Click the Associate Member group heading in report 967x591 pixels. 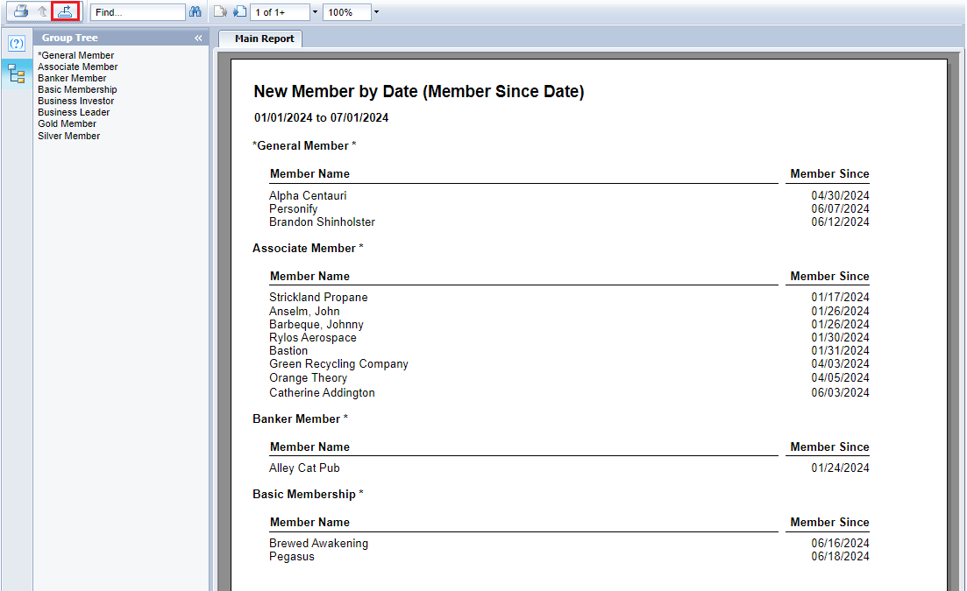click(308, 248)
